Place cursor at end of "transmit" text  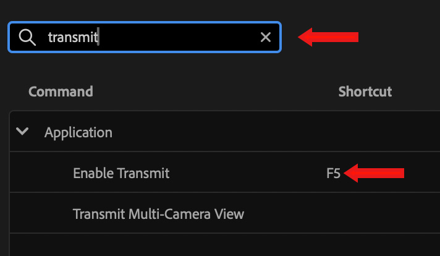99,38
